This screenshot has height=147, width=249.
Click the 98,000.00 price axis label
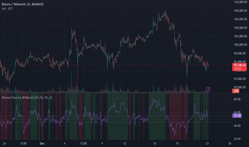240,53
